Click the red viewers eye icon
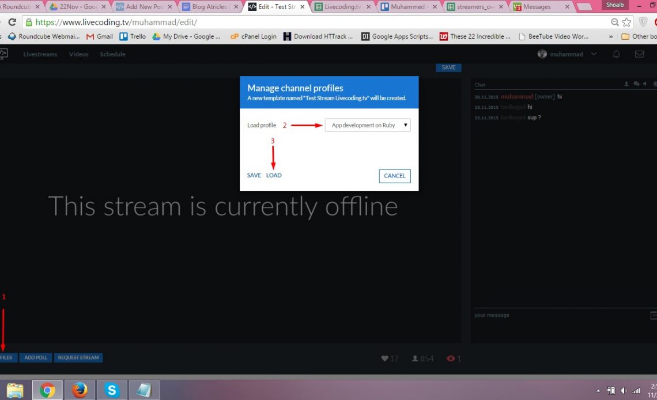 450,358
